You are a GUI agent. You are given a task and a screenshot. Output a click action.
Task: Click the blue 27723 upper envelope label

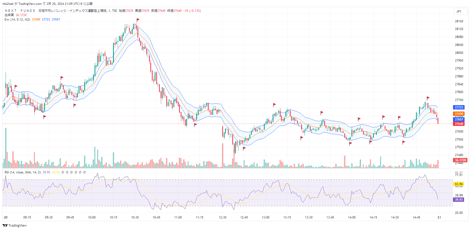click(x=459, y=107)
